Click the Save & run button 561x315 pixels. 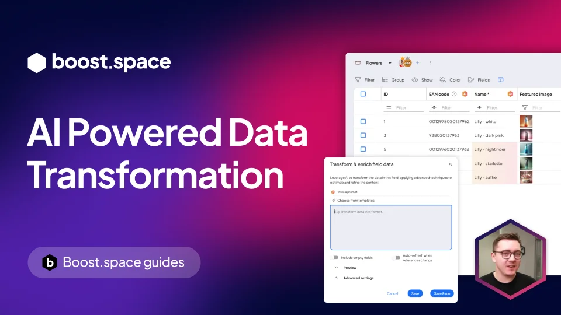coord(442,293)
